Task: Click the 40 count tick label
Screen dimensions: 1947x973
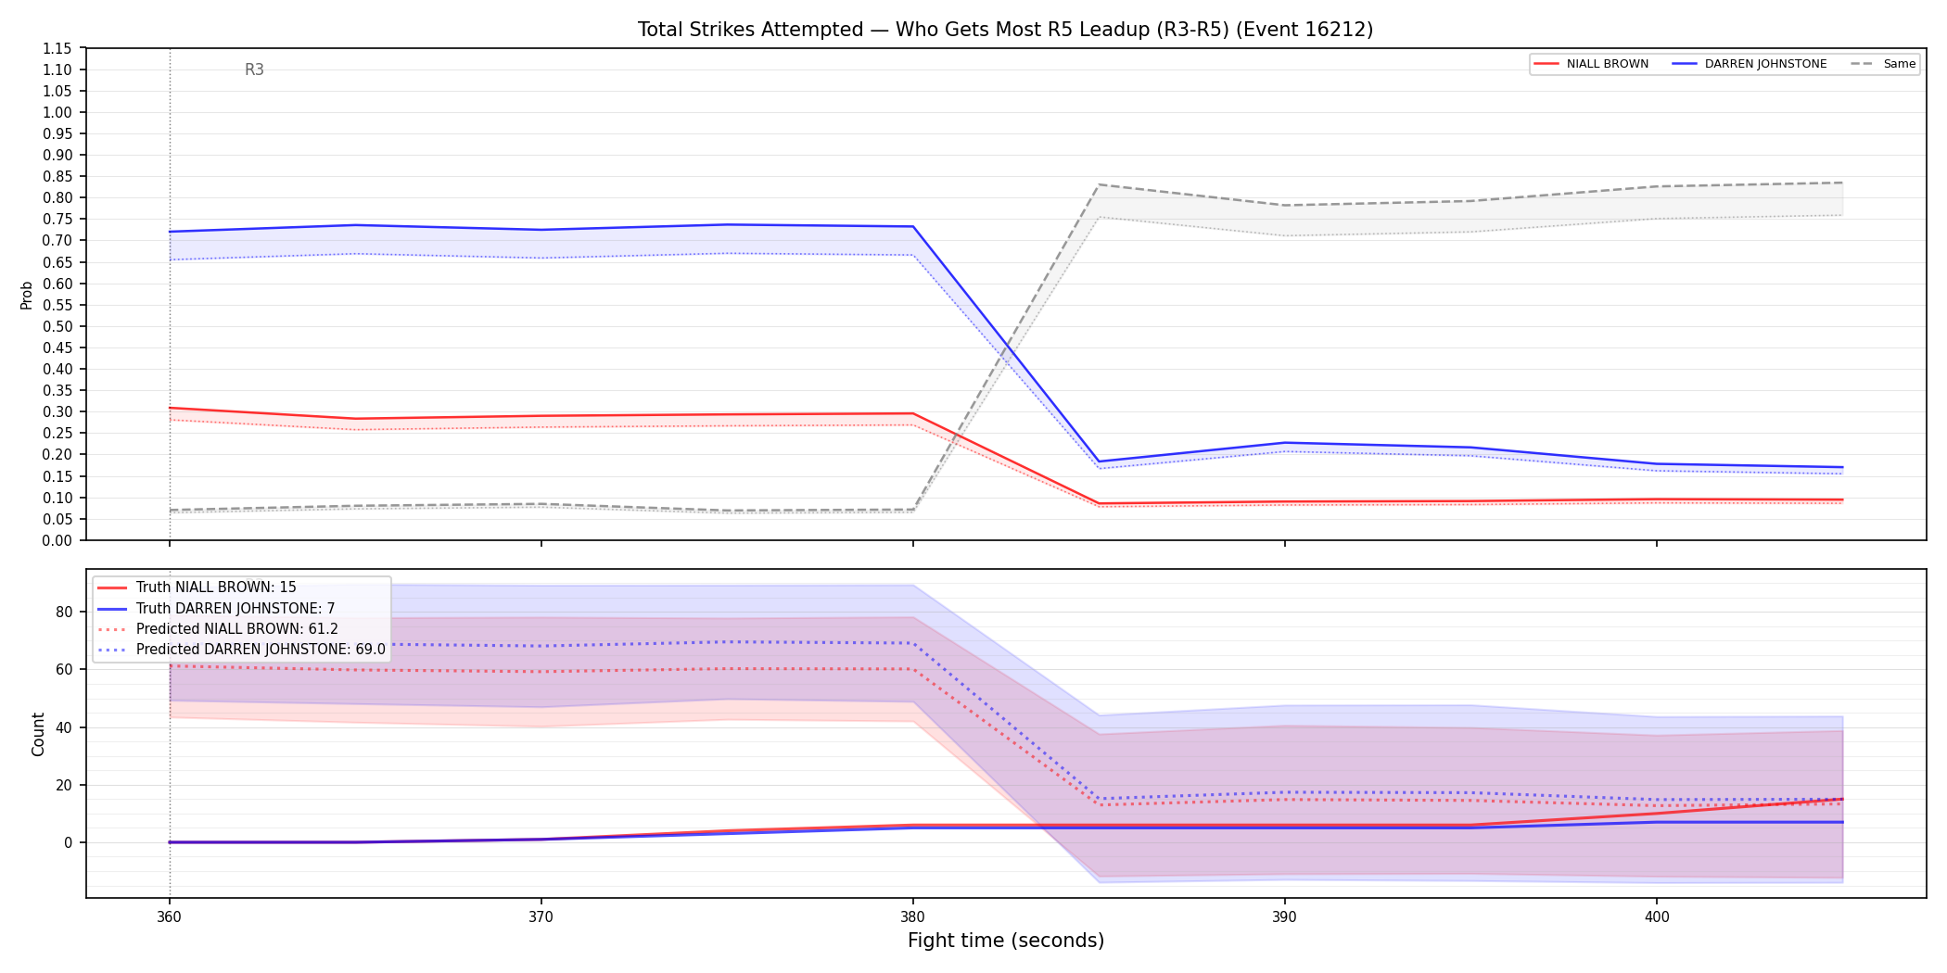Action: point(64,727)
